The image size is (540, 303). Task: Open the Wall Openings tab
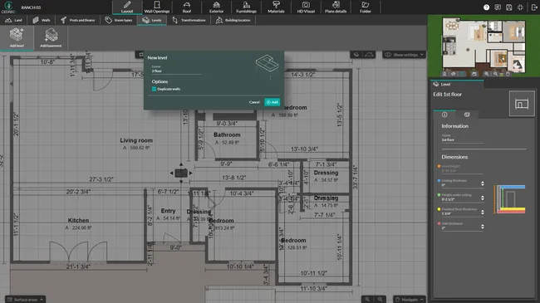point(157,7)
